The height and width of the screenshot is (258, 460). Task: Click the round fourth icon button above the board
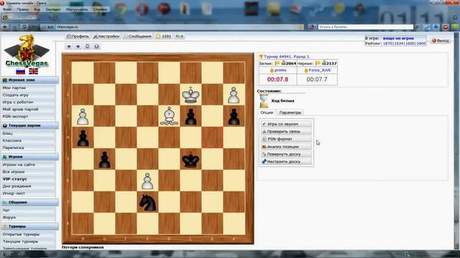tap(96, 46)
